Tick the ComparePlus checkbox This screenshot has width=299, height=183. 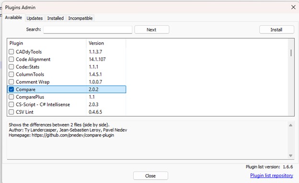click(11, 97)
